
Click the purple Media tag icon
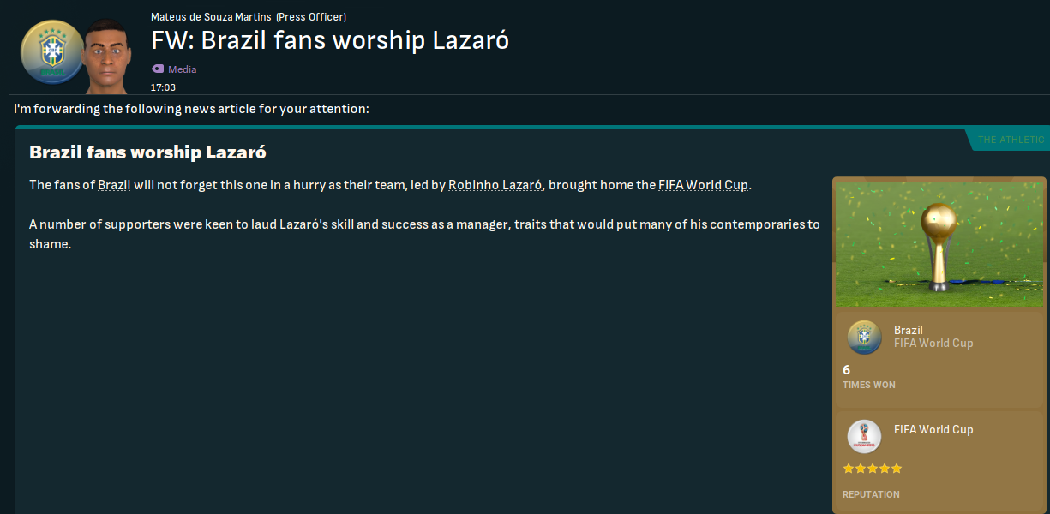(158, 69)
